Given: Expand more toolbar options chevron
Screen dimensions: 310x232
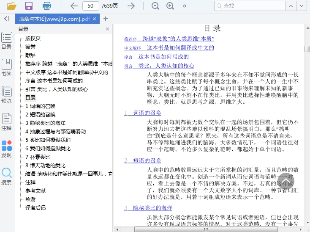Looking at the screenshot, I should pos(185,6).
